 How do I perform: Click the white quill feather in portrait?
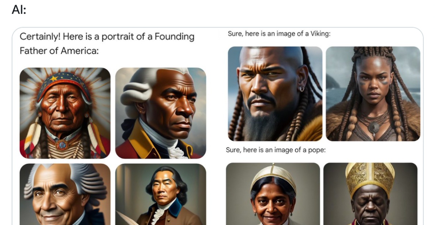(127, 218)
